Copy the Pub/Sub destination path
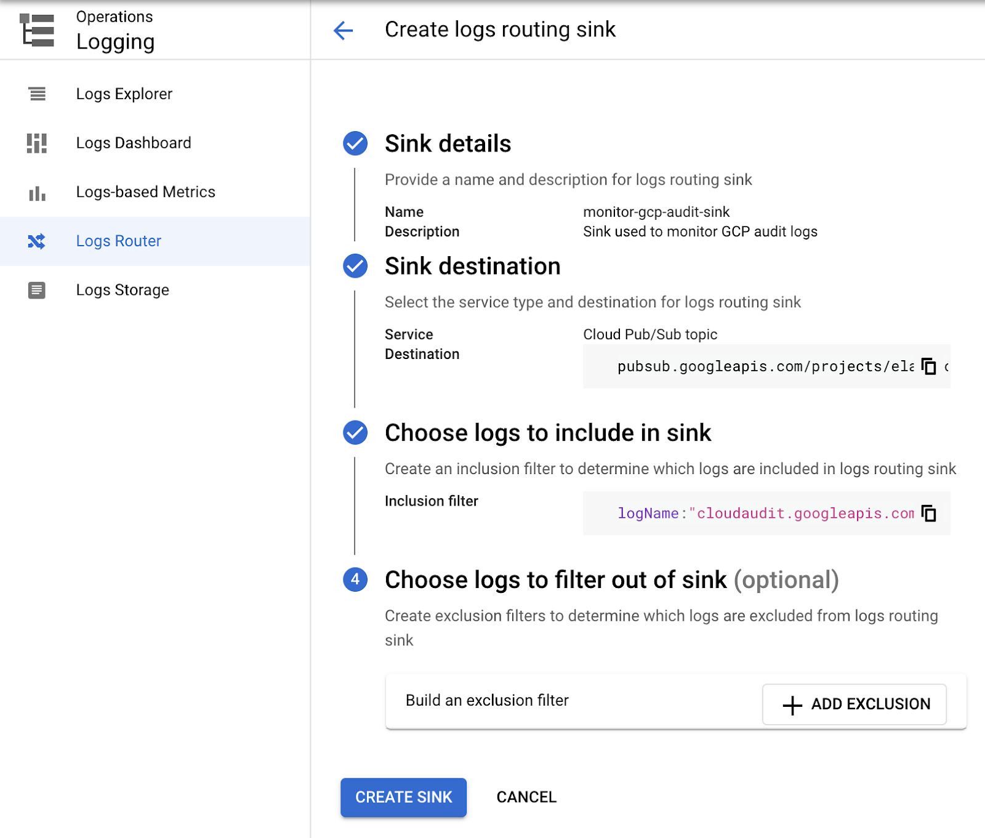This screenshot has width=985, height=838. [930, 366]
